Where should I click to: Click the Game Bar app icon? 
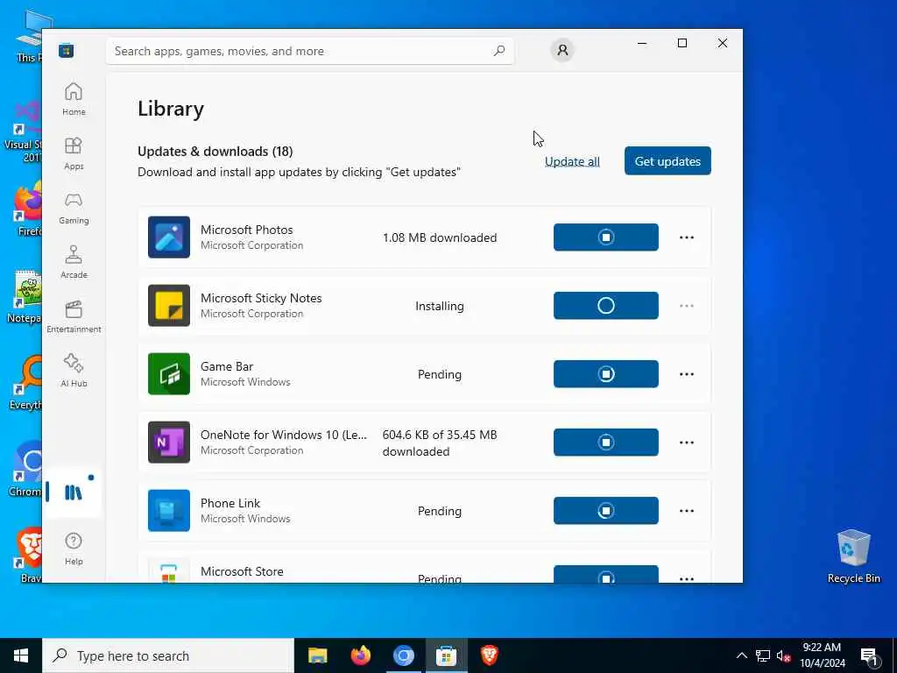pyautogui.click(x=169, y=373)
